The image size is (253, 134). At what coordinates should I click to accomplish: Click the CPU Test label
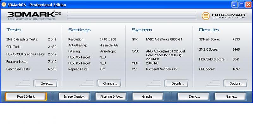pyautogui.click(x=13, y=47)
